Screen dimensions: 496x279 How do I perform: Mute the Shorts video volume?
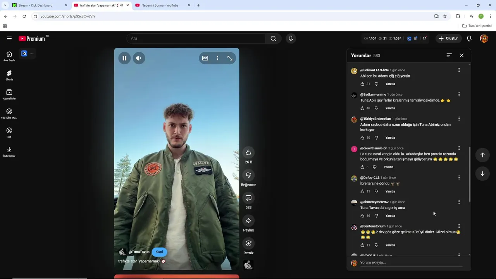(138, 58)
